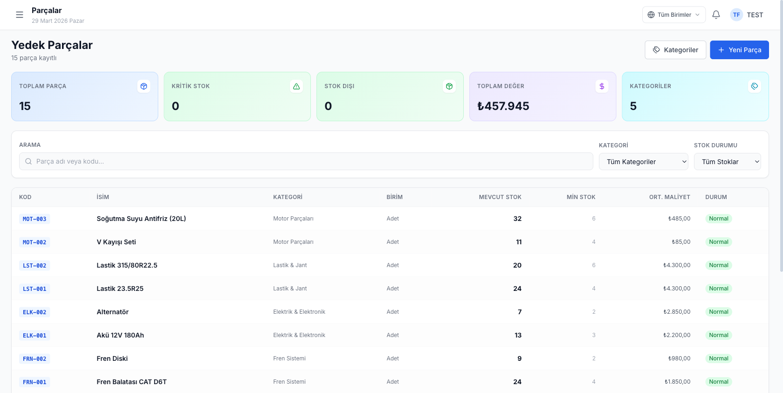Click the Kod column header
This screenshot has width=783, height=393.
tap(25, 197)
